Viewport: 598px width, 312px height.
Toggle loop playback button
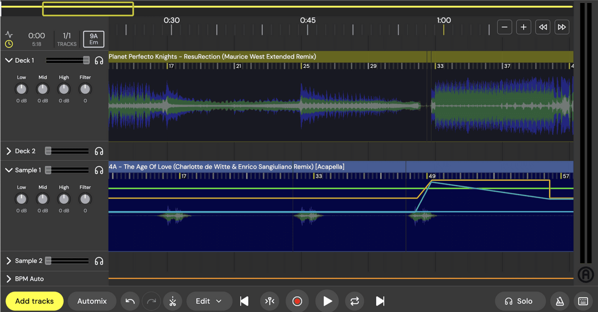click(354, 301)
